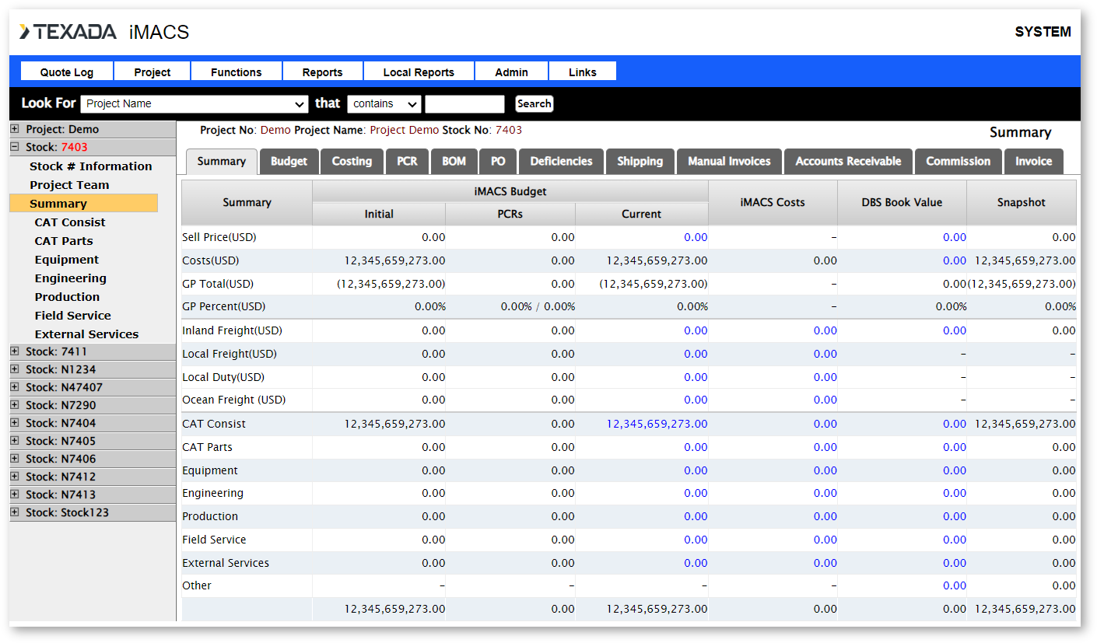The width and height of the screenshot is (1097, 643).
Task: Click the Texada logo
Action: [68, 32]
